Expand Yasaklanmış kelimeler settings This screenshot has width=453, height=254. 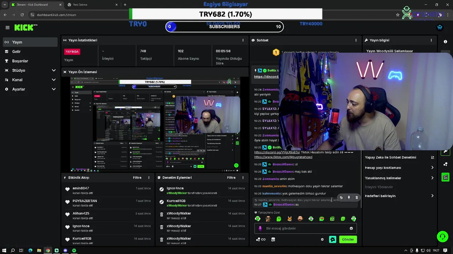pos(399,178)
